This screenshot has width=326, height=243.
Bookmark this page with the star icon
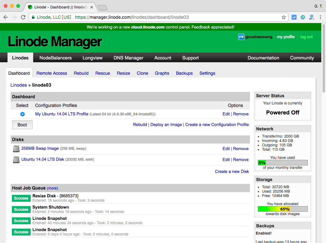[x=284, y=17]
